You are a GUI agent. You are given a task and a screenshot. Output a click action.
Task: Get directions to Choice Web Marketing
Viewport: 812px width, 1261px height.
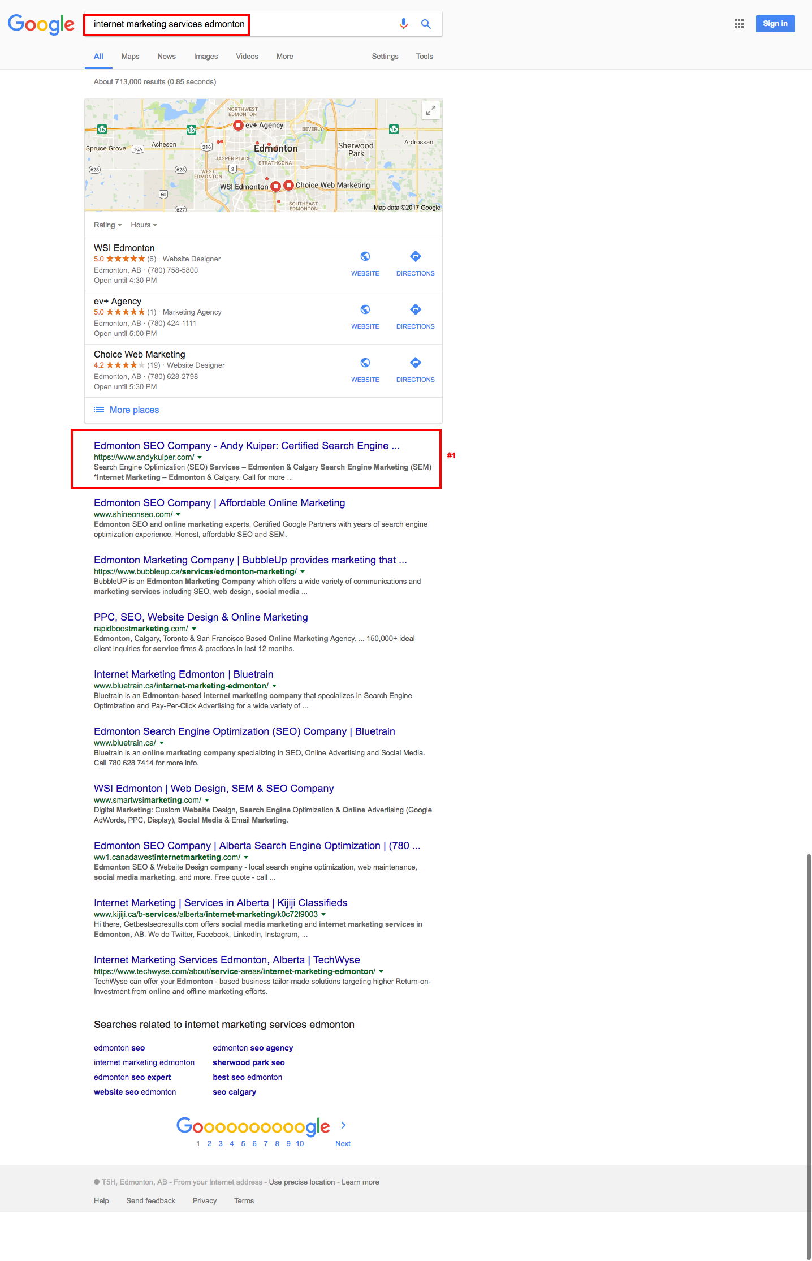pyautogui.click(x=416, y=363)
